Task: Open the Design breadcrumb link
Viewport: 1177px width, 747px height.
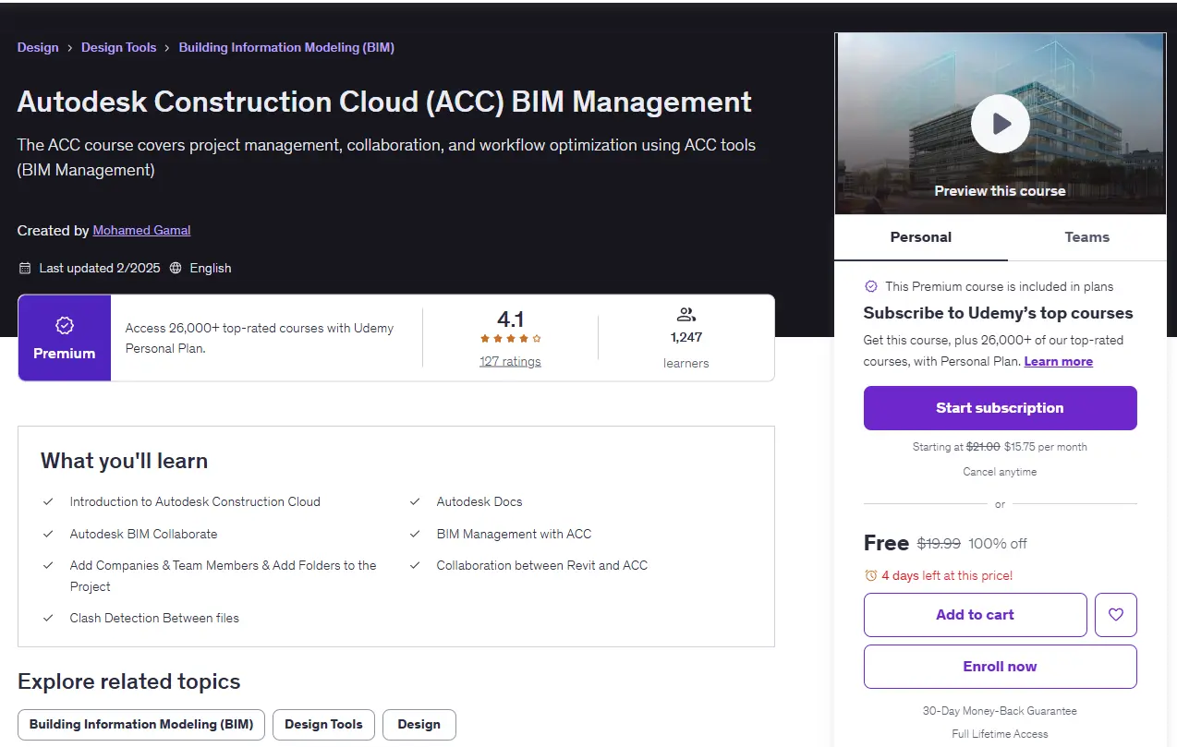Action: coord(38,47)
